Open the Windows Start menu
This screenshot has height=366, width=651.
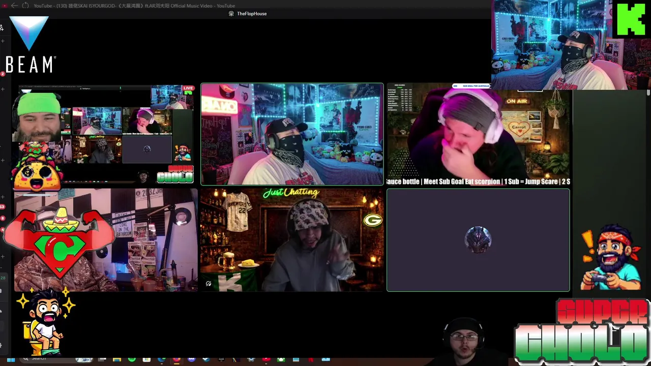coord(11,360)
